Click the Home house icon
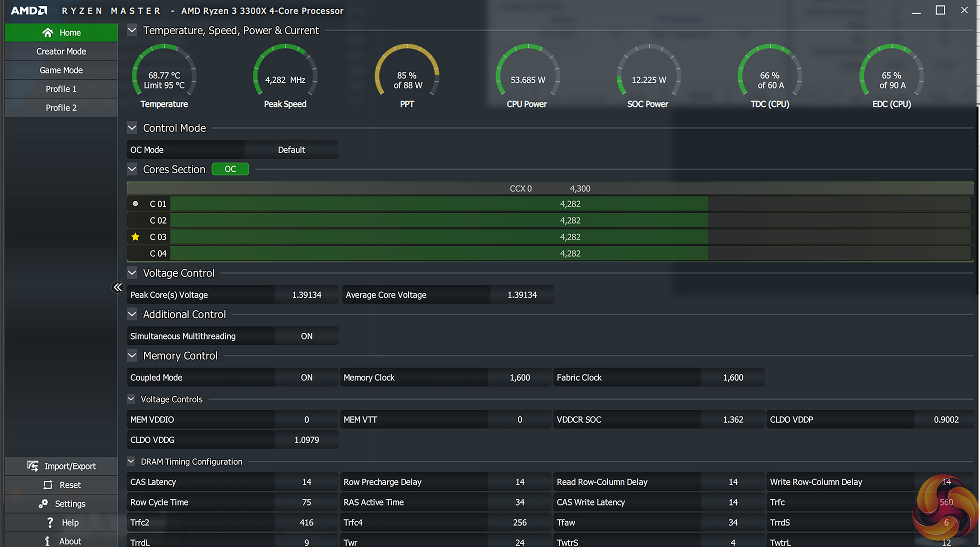980x547 pixels. (x=48, y=33)
